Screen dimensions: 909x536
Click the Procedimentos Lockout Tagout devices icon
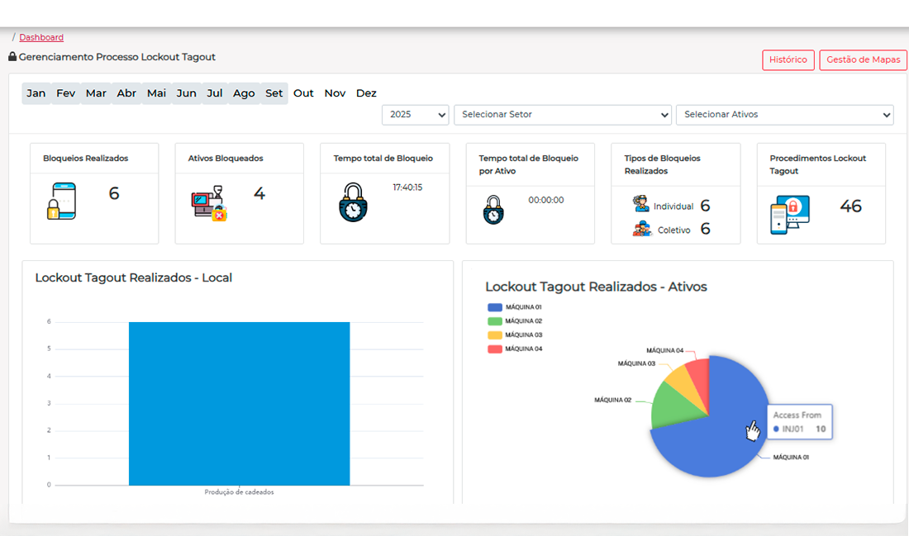tap(790, 215)
